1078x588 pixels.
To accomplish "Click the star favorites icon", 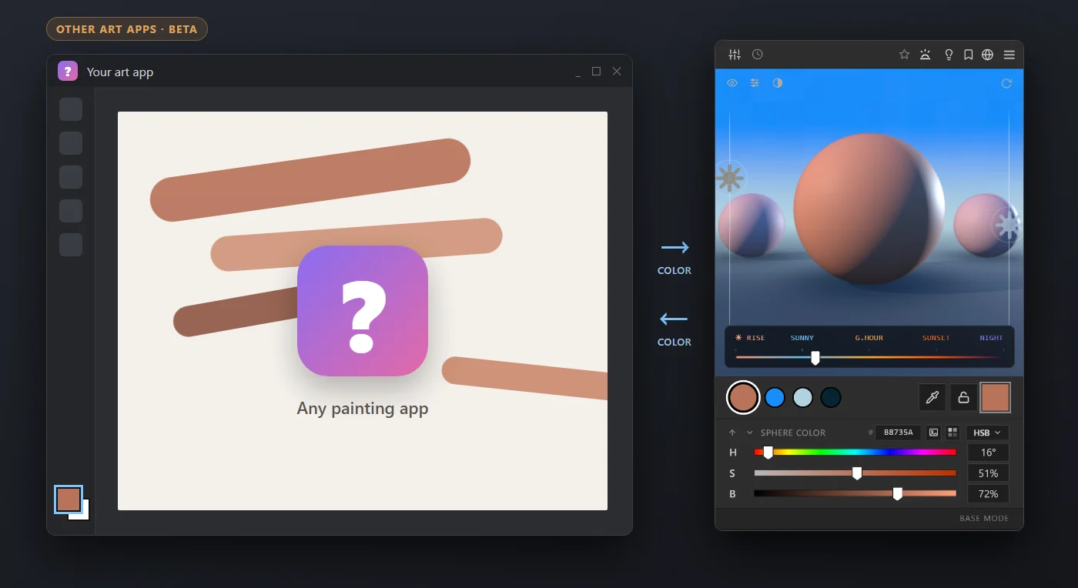I will tap(905, 55).
